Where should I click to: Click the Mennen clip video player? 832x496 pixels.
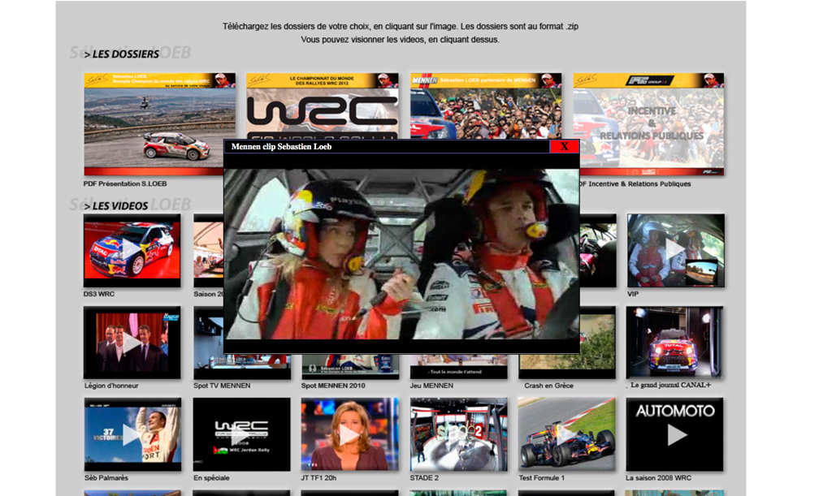(x=401, y=253)
